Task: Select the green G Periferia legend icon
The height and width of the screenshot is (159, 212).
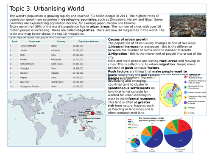Action: point(185,108)
